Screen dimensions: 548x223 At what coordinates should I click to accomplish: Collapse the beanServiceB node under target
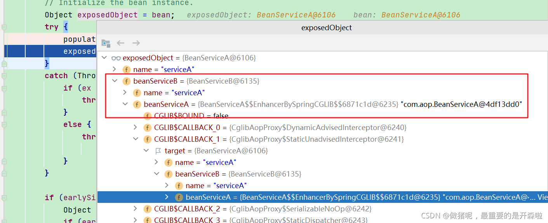tap(156, 174)
